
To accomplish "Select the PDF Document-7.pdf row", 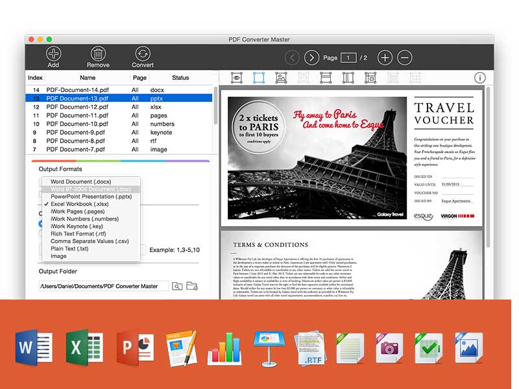I will click(119, 149).
